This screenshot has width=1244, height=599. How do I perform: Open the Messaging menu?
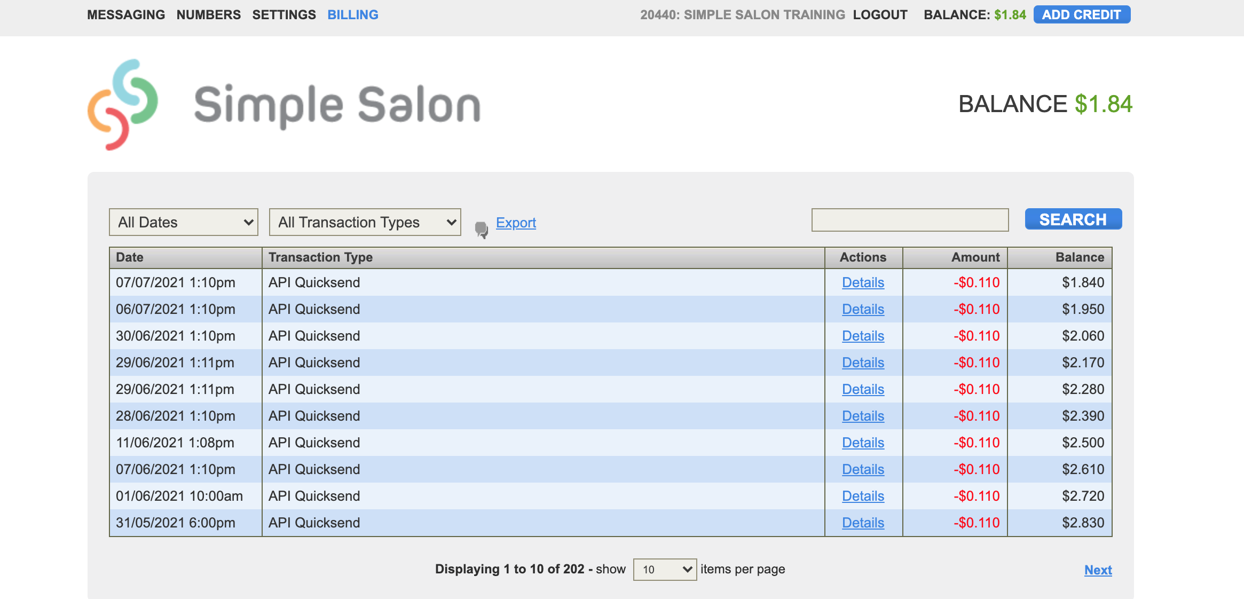pos(126,15)
